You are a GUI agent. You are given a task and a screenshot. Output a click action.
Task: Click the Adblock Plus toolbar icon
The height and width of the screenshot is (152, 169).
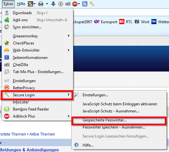(x=75, y=4)
